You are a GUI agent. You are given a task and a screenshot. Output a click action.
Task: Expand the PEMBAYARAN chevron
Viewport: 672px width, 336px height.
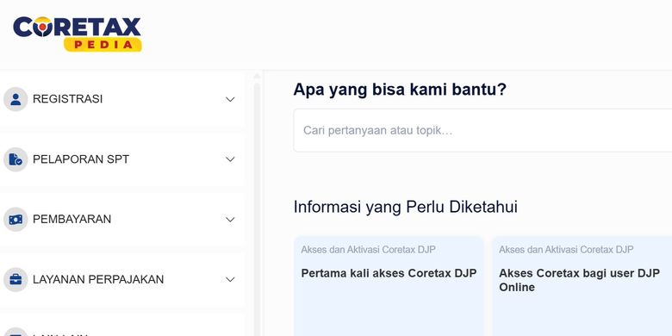pos(230,220)
